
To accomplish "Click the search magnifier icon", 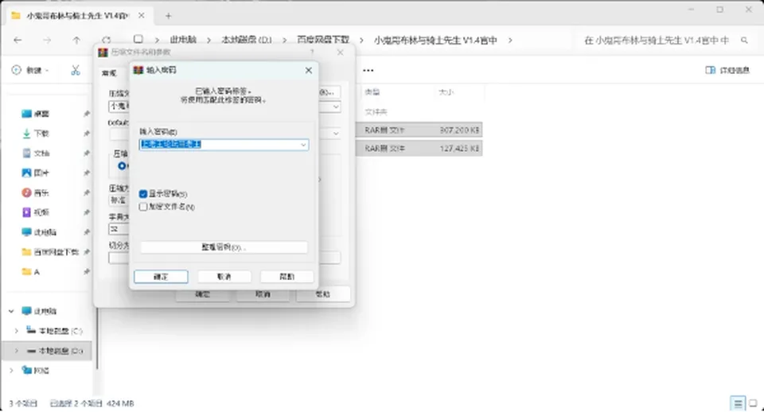I will (x=744, y=41).
